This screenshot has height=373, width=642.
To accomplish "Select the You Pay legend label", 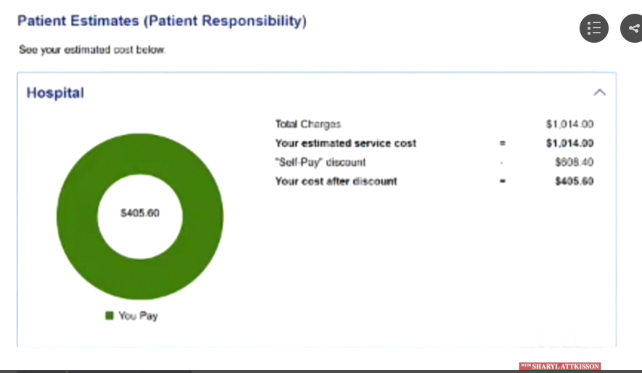I will [138, 316].
